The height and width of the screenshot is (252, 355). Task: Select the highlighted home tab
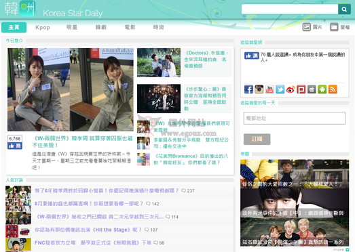pos(14,27)
